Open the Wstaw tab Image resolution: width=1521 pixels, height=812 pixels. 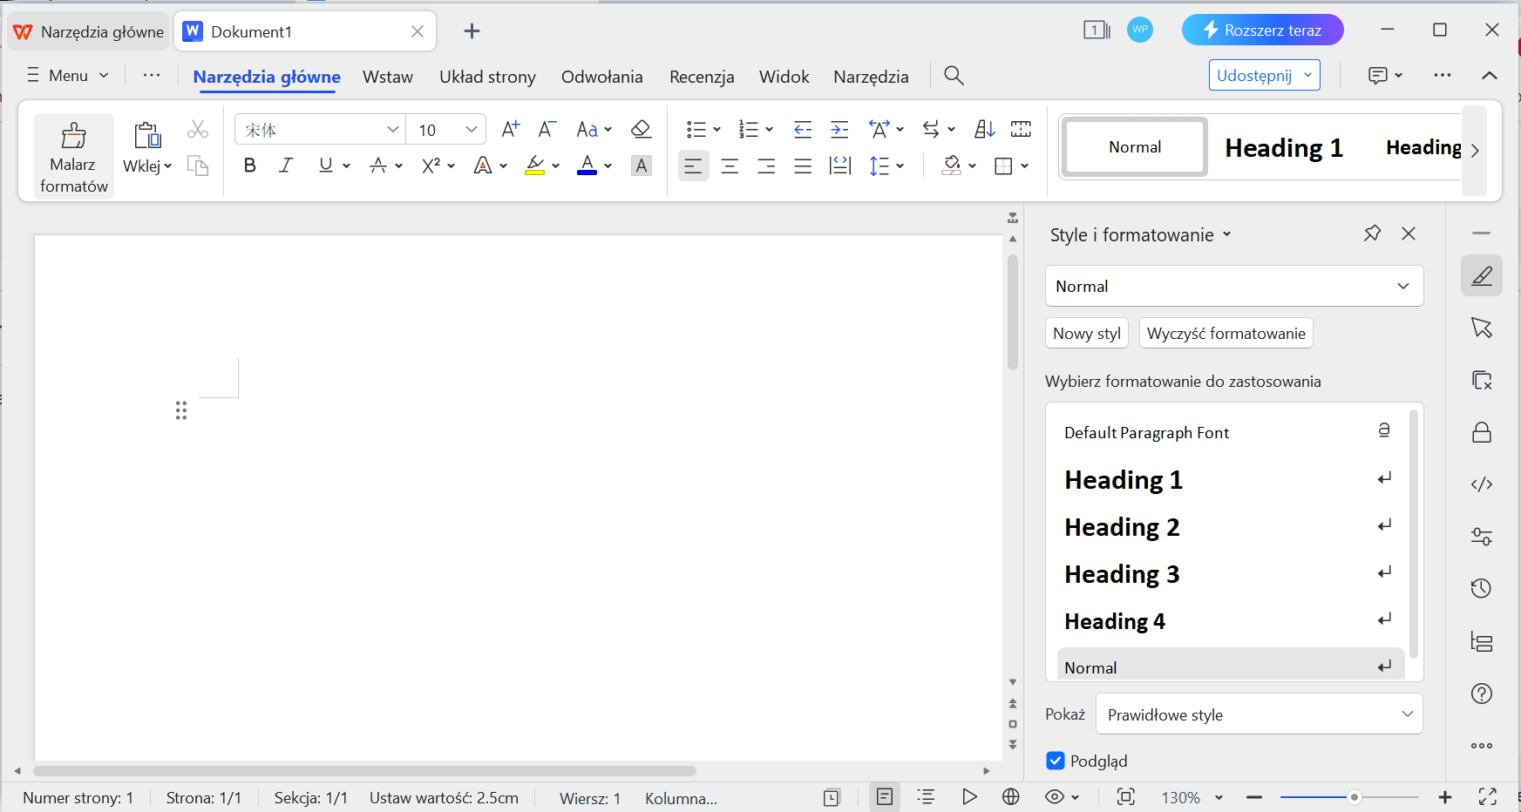(388, 77)
